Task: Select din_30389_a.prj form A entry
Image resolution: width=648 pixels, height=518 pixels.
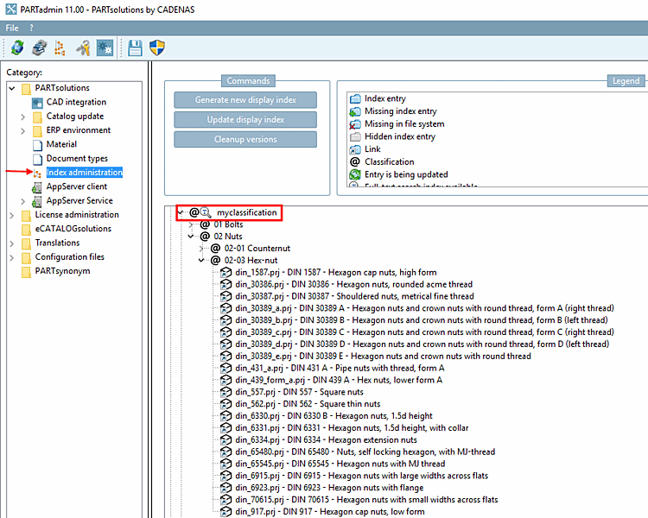Action: (424, 308)
